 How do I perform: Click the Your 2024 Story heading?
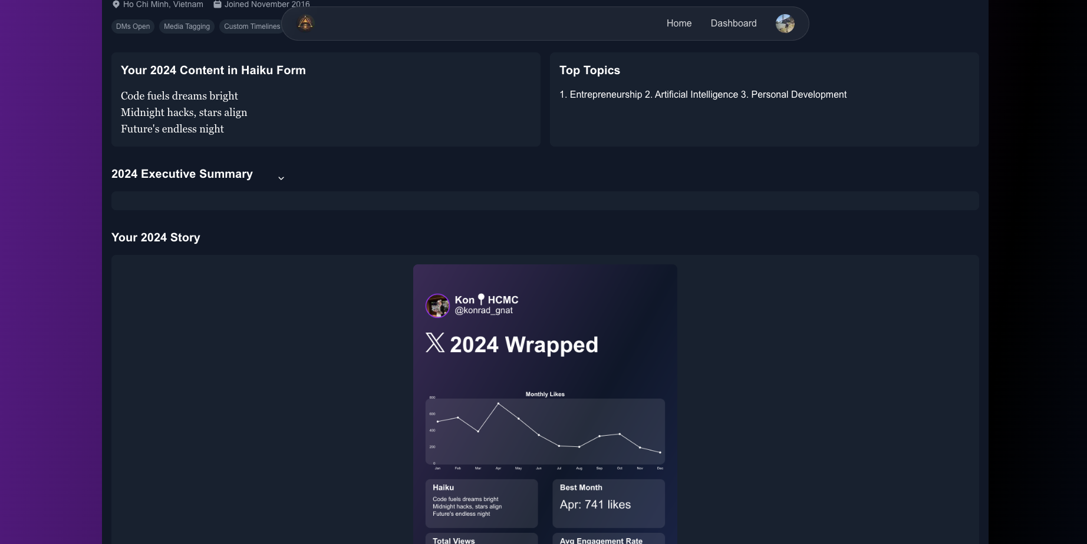[x=156, y=237]
